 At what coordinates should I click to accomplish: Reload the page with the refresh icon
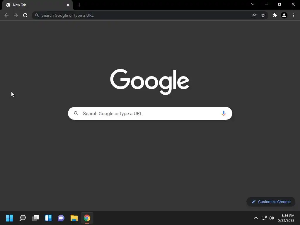25,15
